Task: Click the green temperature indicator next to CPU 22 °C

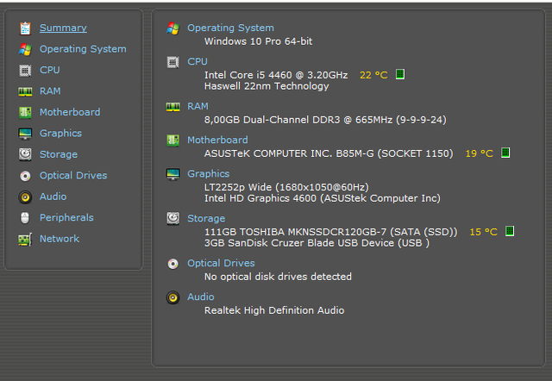Action: [x=400, y=74]
